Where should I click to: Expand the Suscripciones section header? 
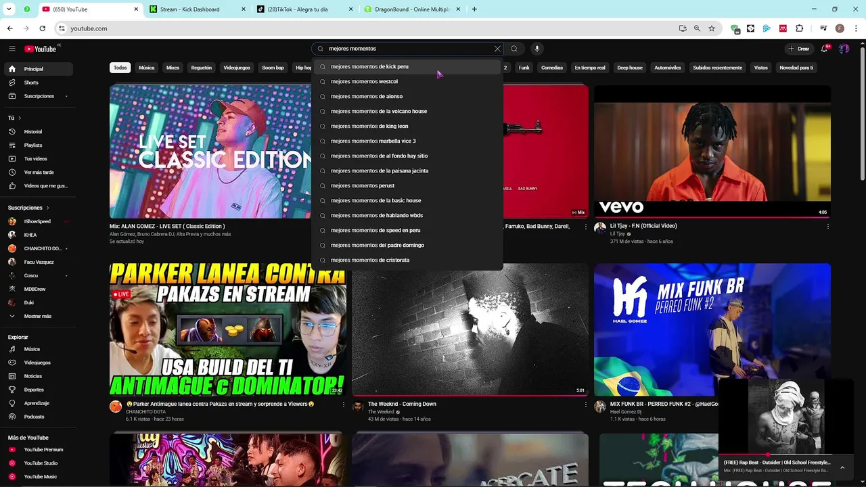coord(28,208)
